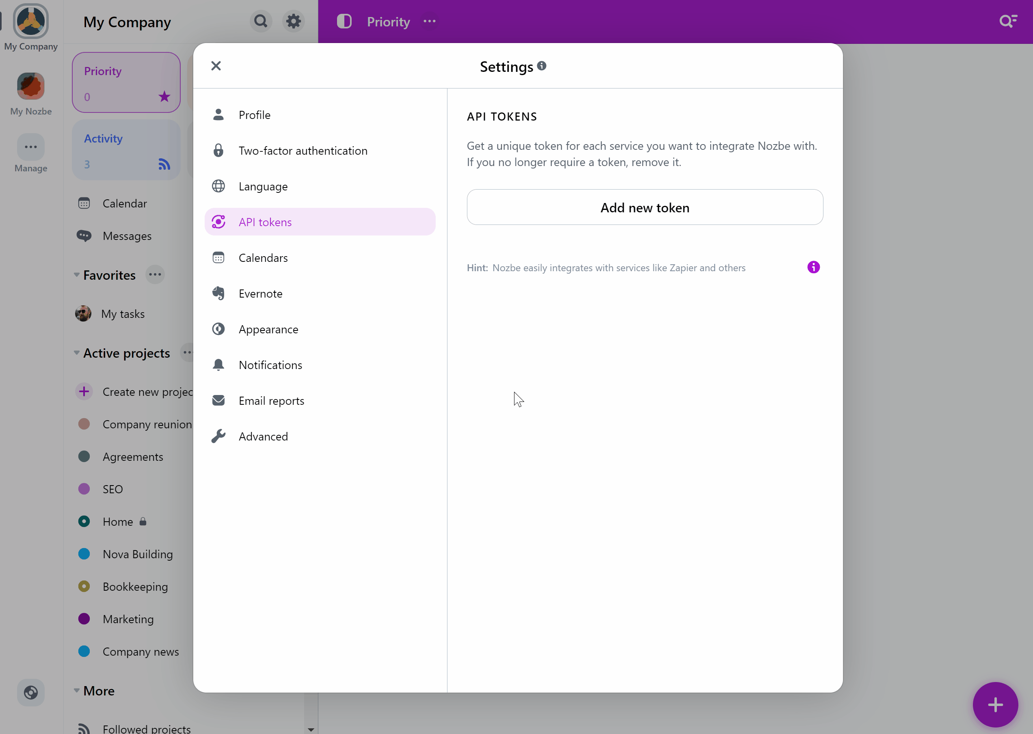Click the My Company workspace avatar

click(31, 22)
